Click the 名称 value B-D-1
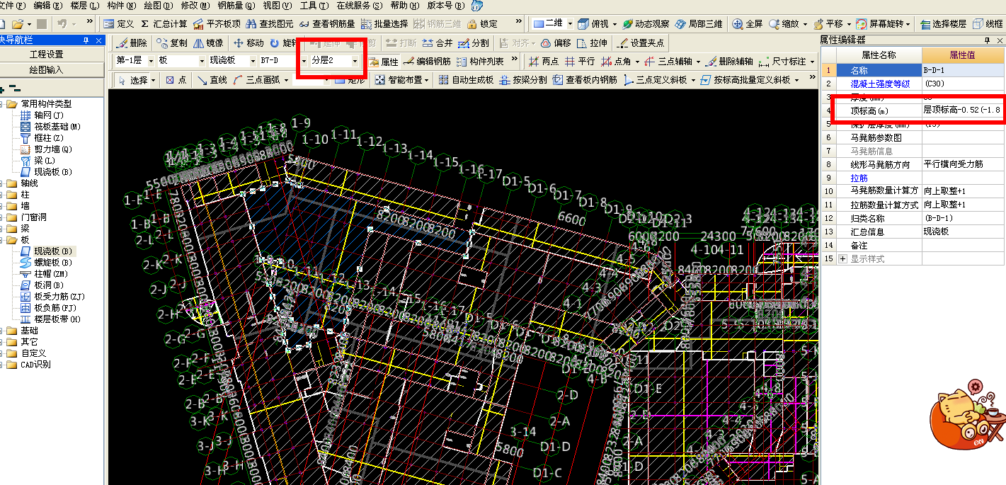This screenshot has height=485, width=1006. click(x=964, y=70)
